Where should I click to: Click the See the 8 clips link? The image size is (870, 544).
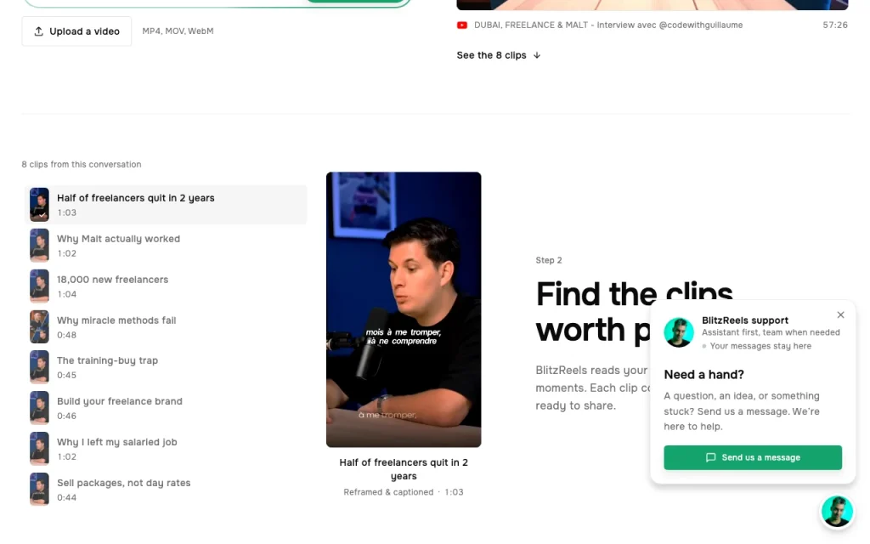tap(498, 55)
